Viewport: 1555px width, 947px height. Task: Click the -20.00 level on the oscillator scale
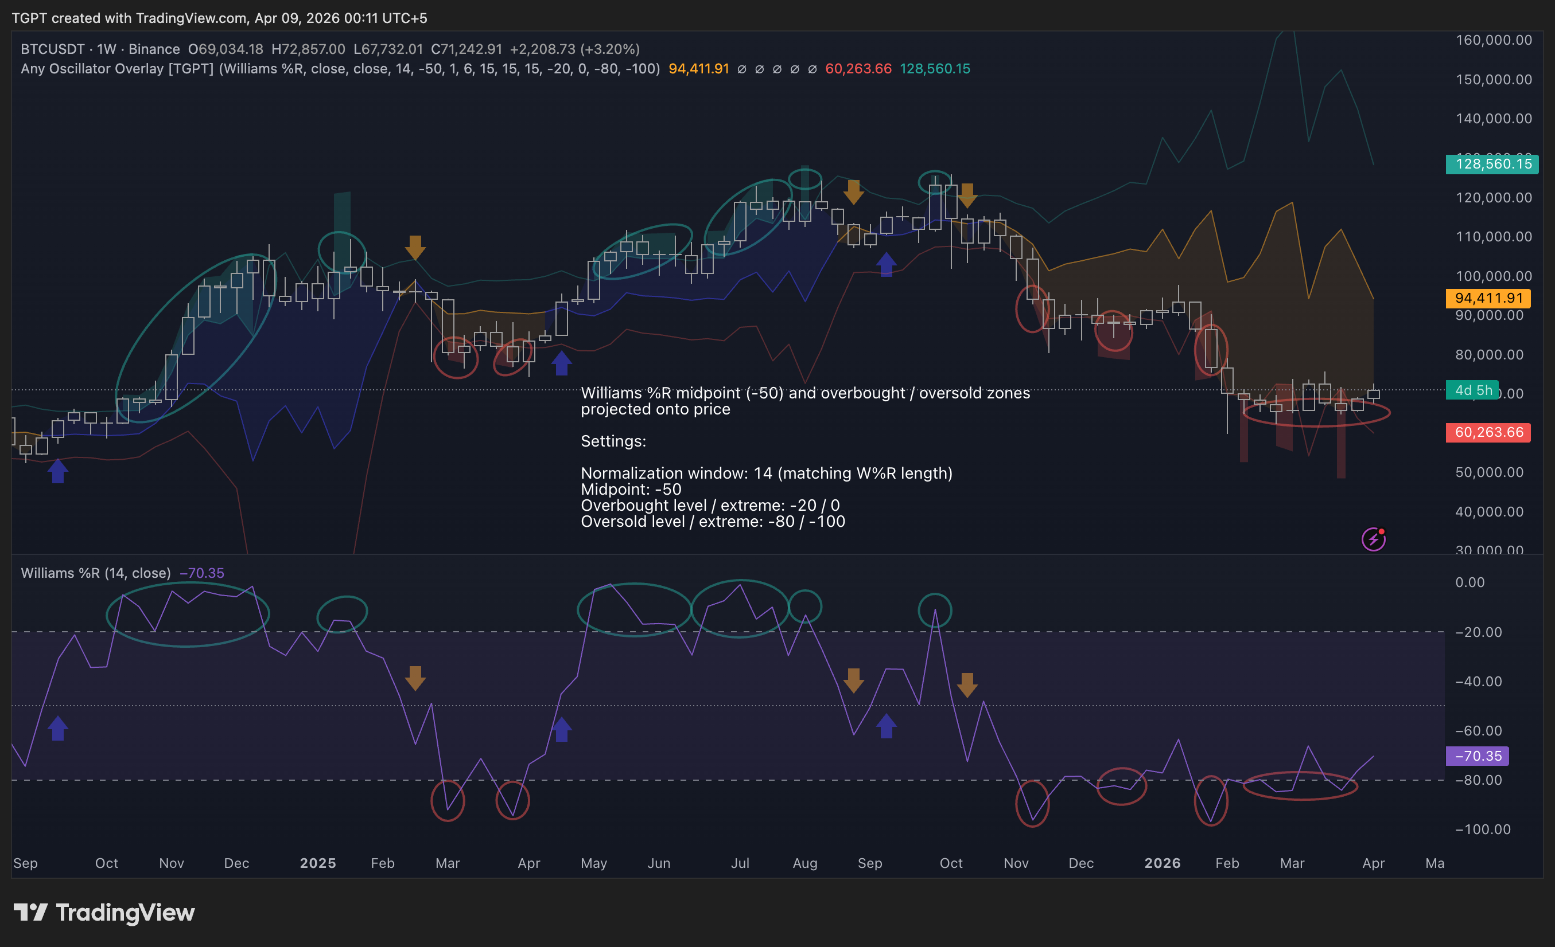pos(1478,632)
